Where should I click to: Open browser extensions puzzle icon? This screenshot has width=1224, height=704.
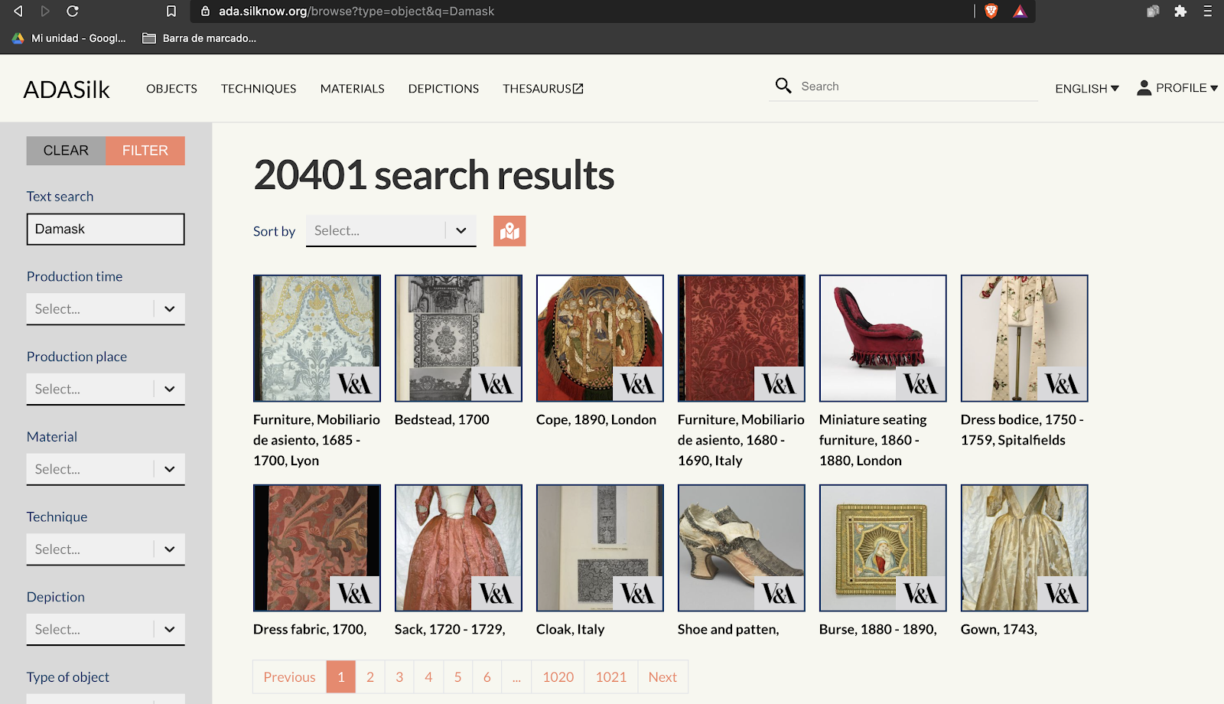[1180, 11]
